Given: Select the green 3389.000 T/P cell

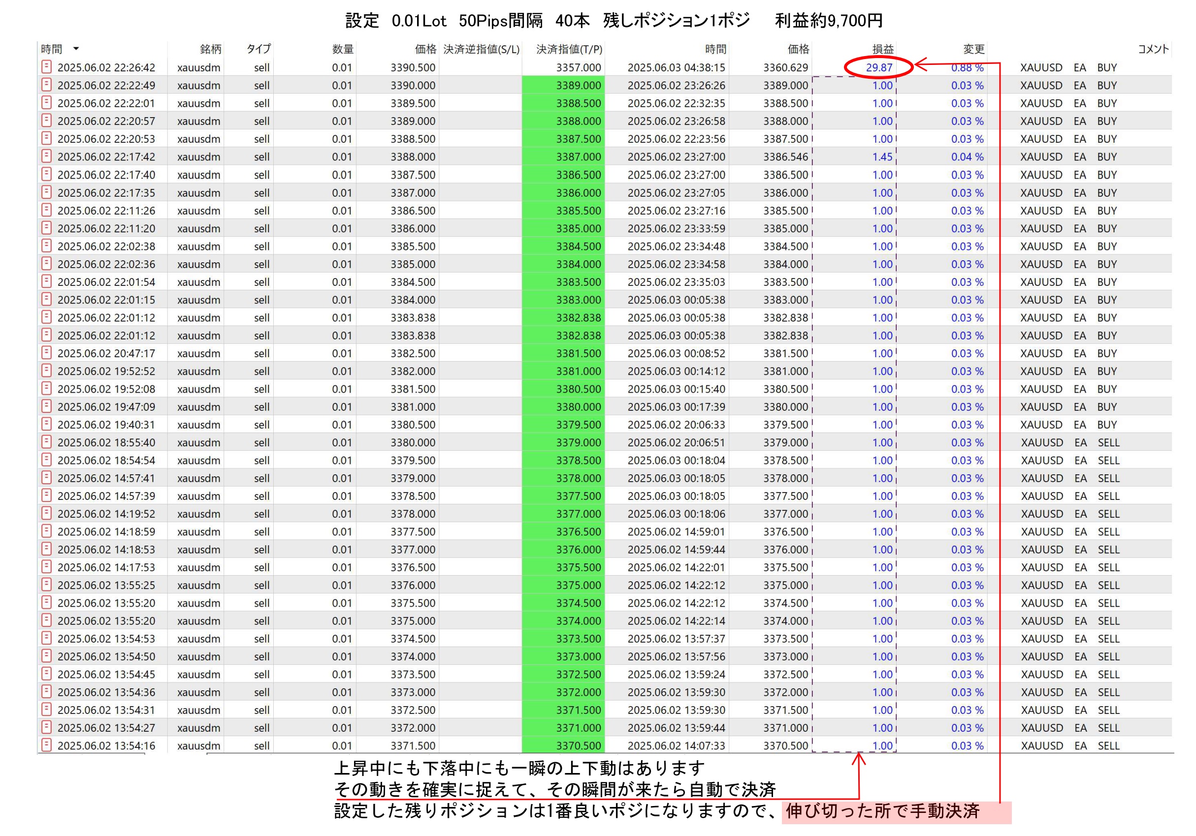Looking at the screenshot, I should [x=564, y=85].
